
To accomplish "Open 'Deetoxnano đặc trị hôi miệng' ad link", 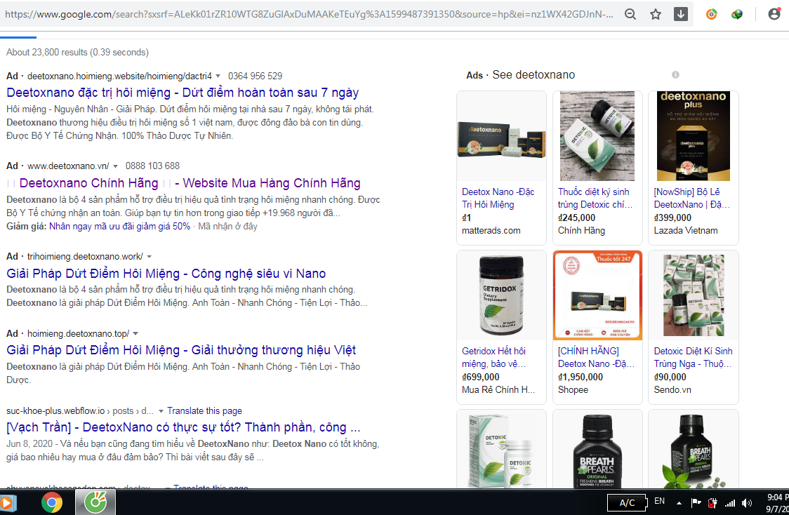I will pos(183,93).
